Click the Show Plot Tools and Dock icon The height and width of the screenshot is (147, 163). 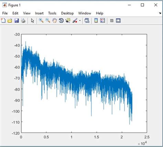(x=118, y=21)
